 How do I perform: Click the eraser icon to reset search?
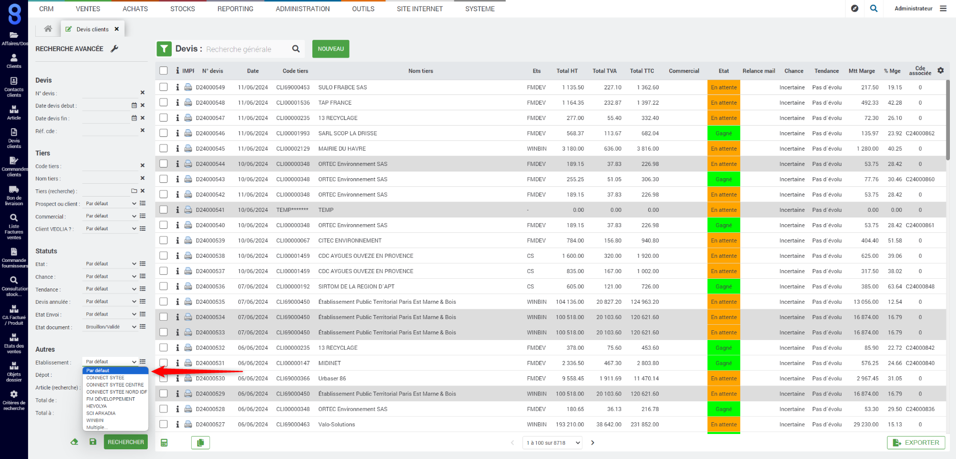[75, 442]
